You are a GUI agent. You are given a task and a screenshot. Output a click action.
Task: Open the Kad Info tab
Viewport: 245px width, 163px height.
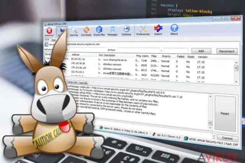point(83,83)
